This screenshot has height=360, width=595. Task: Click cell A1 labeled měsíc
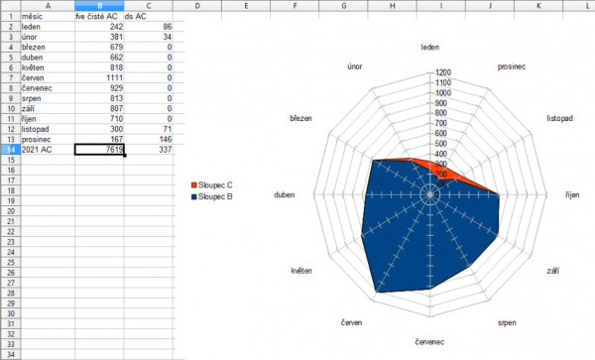pyautogui.click(x=48, y=16)
